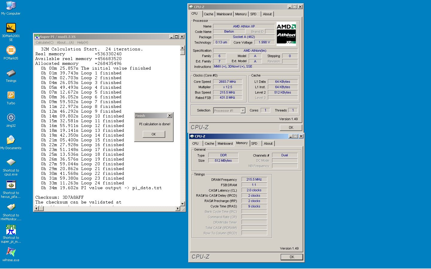The height and width of the screenshot is (269, 431).
Task: Click the CAS# Latency value 2.0 clocks
Action: (x=254, y=190)
